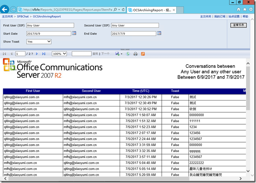Select the message cell reading qqqqqq
Image resolution: width=256 pixels, height=183 pixels.
(x=217, y=151)
